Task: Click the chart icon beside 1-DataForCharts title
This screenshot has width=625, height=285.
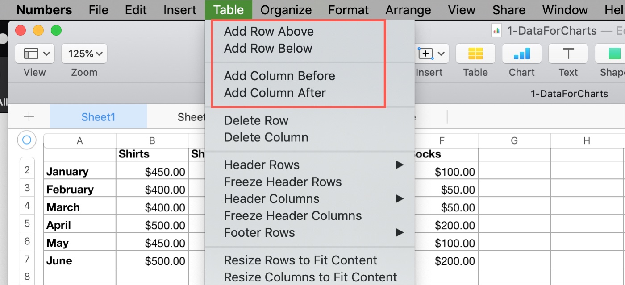Action: (x=496, y=30)
